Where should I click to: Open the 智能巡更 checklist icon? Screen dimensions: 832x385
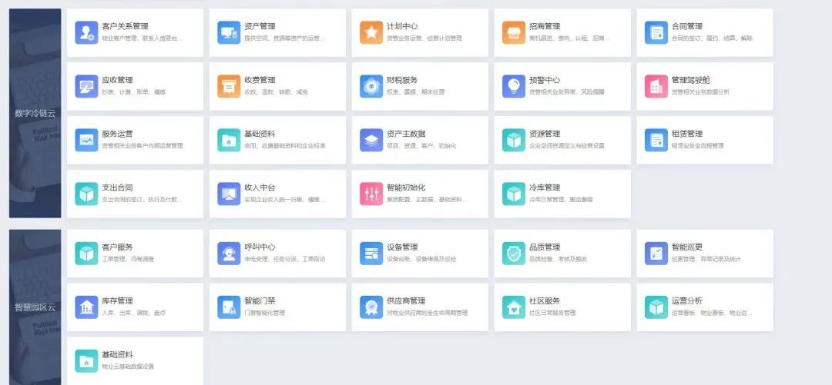click(656, 253)
